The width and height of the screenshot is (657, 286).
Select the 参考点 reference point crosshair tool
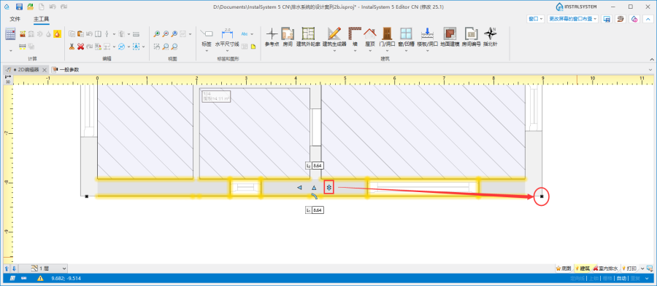tap(272, 36)
